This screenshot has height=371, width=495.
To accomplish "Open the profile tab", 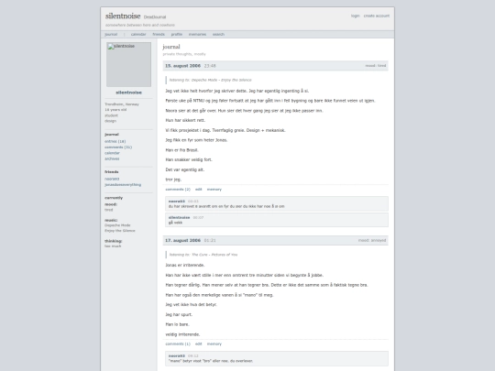I will (x=177, y=35).
